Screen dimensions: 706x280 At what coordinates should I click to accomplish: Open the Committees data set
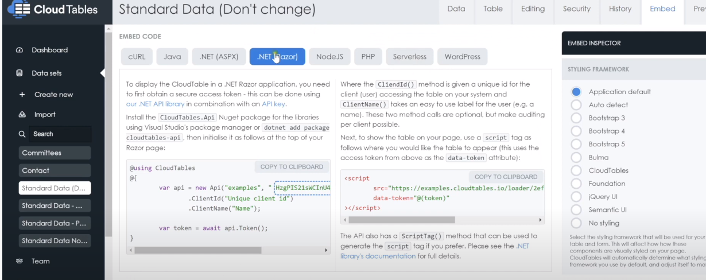tap(55, 153)
